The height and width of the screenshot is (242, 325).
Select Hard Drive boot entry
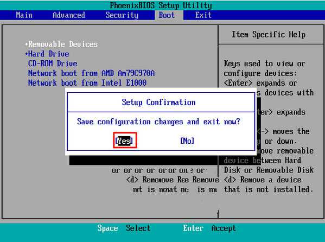pyautogui.click(x=48, y=54)
